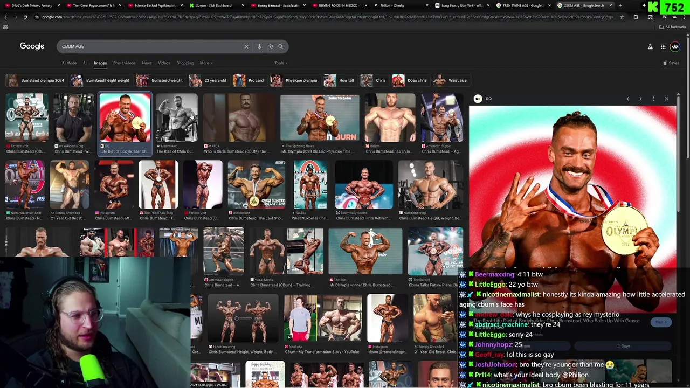The image size is (690, 388).
Task: Close the GQ image preview panel
Action: coord(666,99)
